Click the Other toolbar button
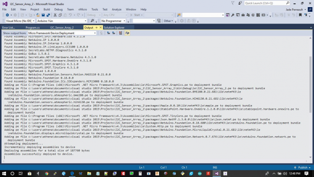Screen dimensions: 314x177 pyautogui.click(x=169, y=21)
